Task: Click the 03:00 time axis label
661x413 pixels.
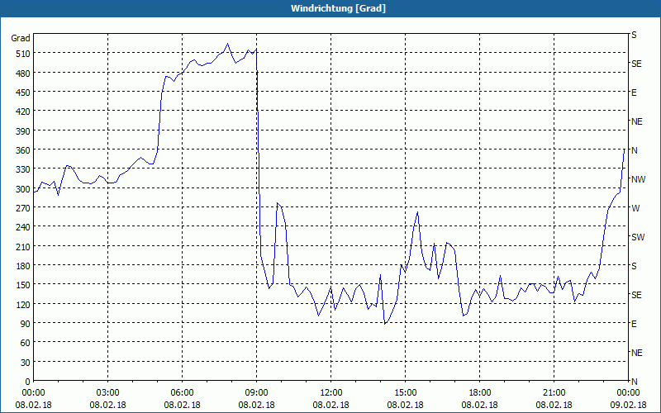Action: (x=108, y=393)
